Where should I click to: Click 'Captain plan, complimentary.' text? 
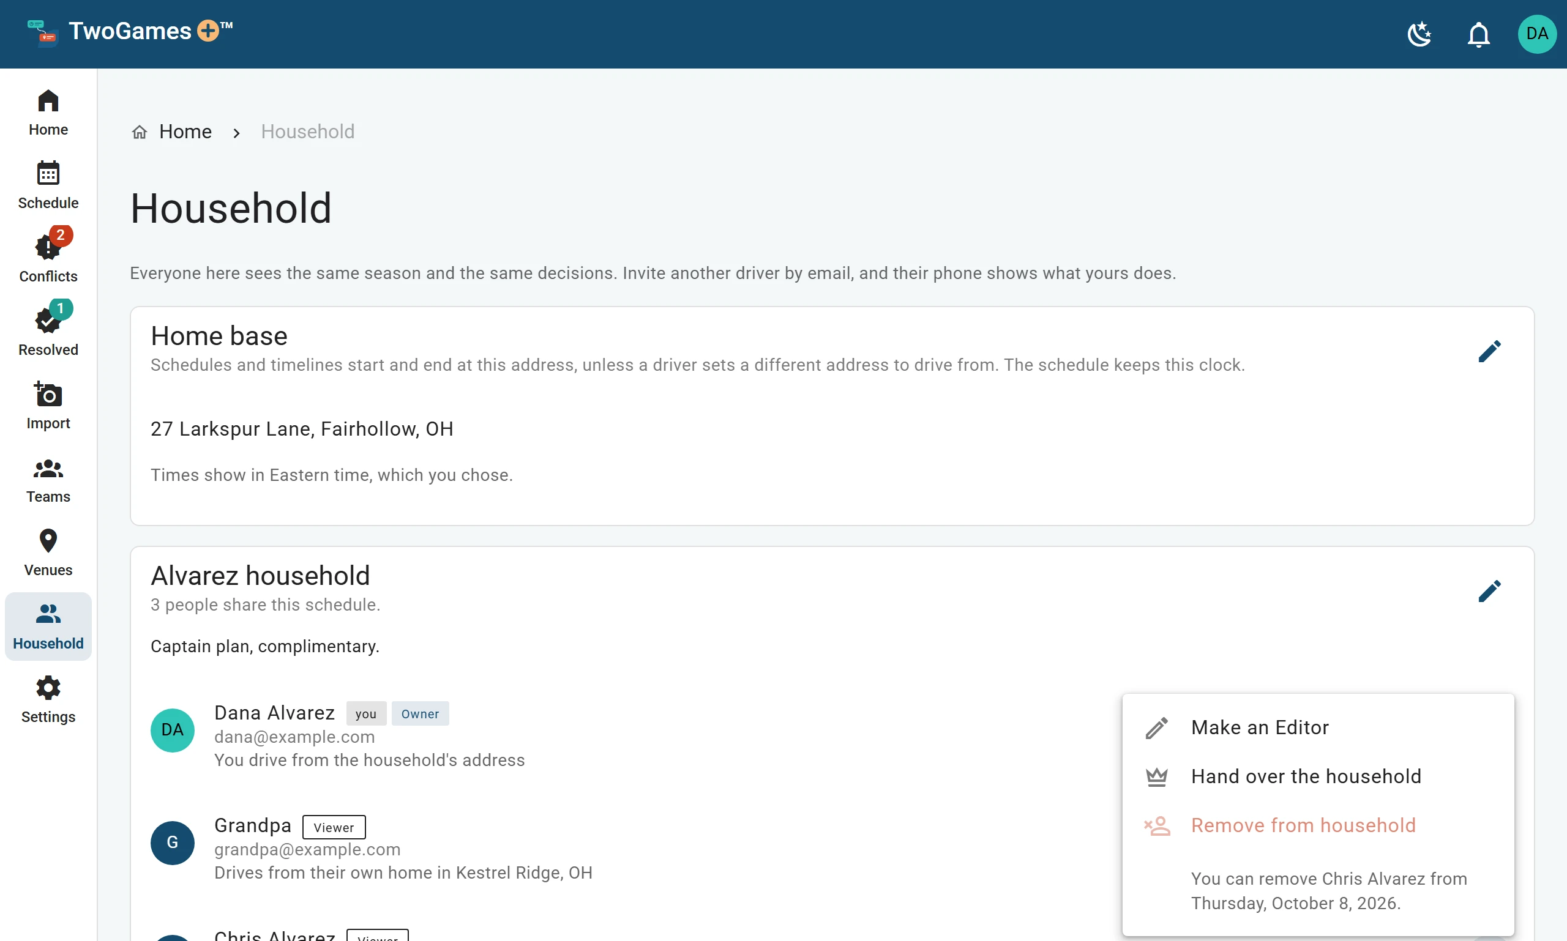[x=265, y=647]
